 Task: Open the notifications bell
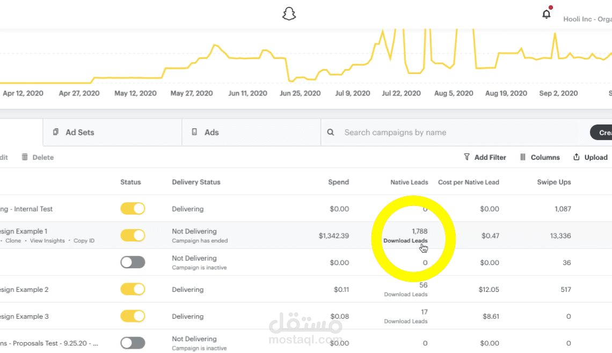547,14
